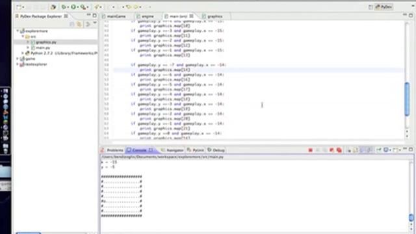Collapse all in PyDev Package Explorer
Image resolution: width=416 pixels, height=234 pixels.
point(71,24)
